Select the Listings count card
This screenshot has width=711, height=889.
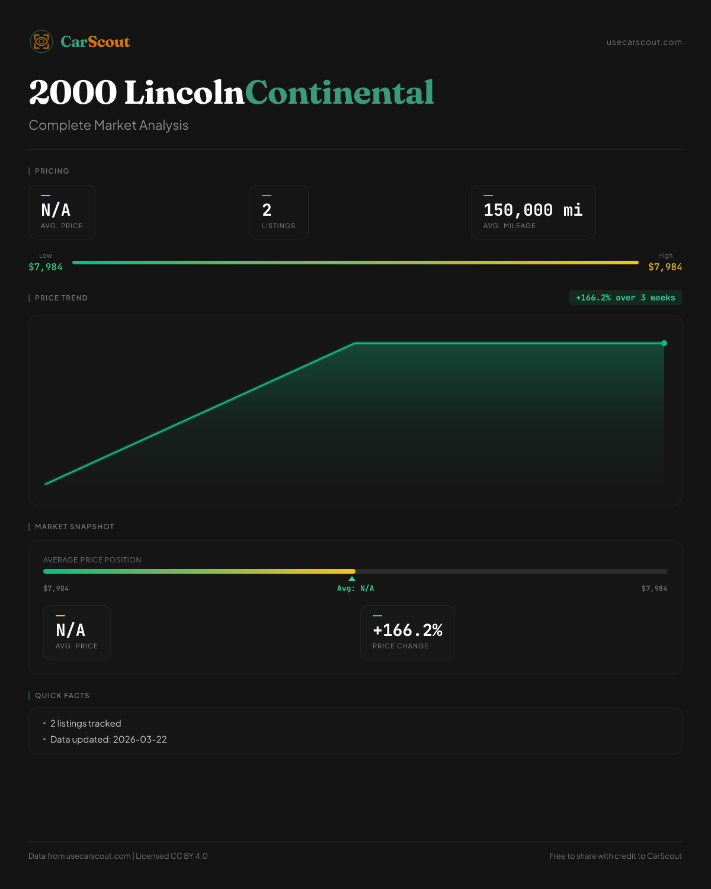[x=278, y=212]
